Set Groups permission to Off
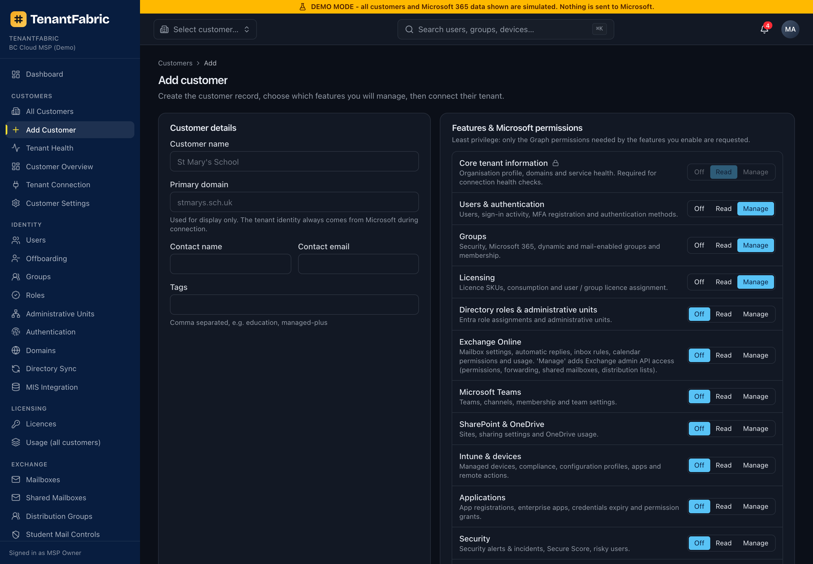The height and width of the screenshot is (564, 813). point(699,245)
